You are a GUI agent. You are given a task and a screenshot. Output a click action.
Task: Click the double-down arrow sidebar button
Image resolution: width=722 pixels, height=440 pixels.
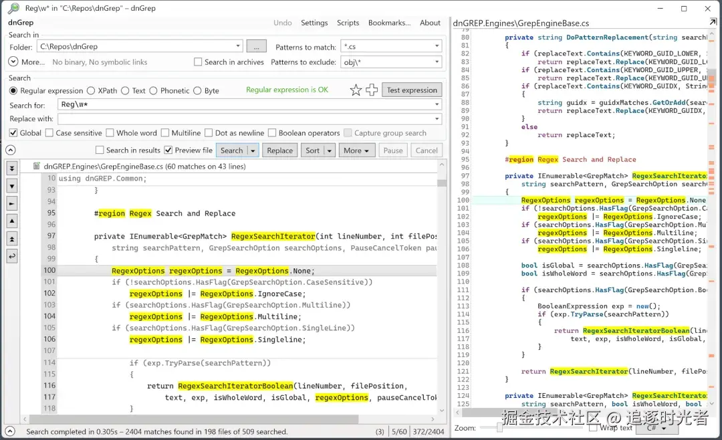pyautogui.click(x=12, y=169)
